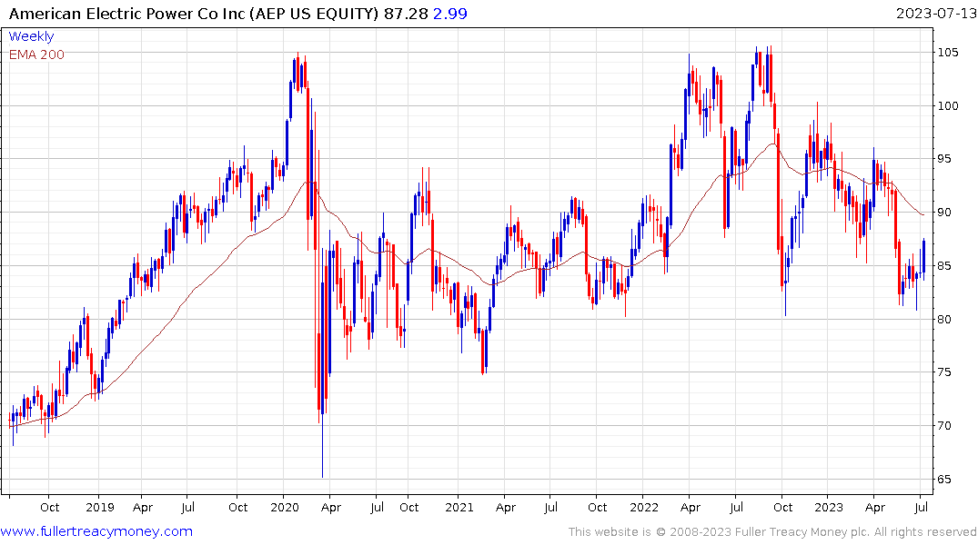The image size is (978, 545).
Task: Click the 2021 year label on time axis
Action: pyautogui.click(x=459, y=507)
